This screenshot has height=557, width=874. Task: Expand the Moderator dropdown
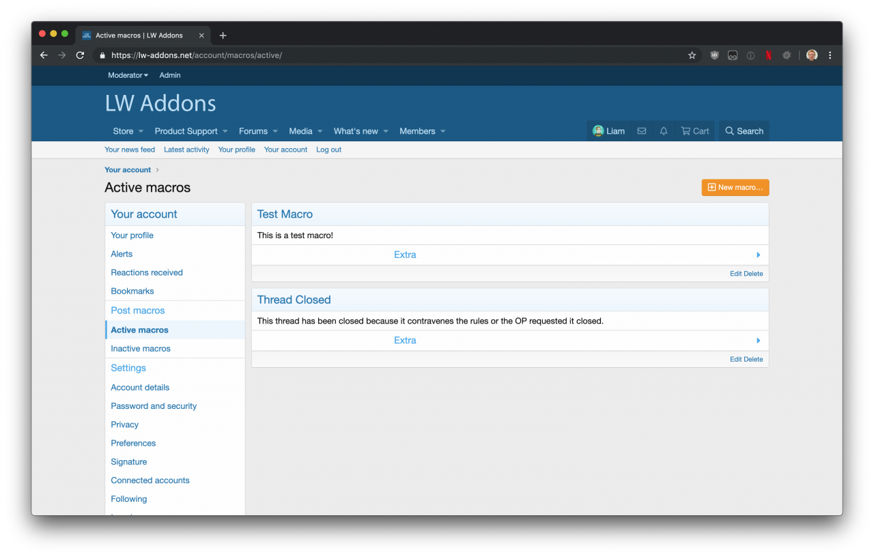[x=128, y=75]
